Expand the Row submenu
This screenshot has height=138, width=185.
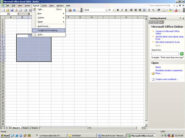click(49, 13)
